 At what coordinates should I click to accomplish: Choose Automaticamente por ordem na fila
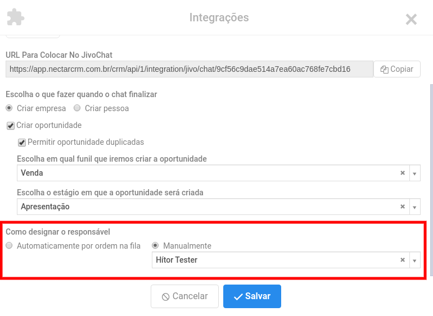tap(9, 245)
